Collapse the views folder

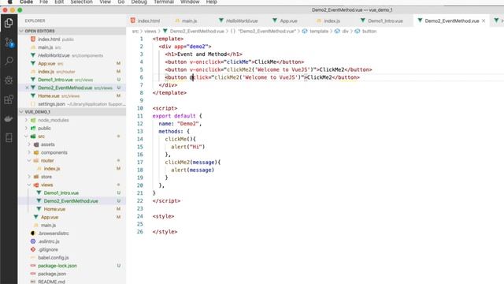29,185
